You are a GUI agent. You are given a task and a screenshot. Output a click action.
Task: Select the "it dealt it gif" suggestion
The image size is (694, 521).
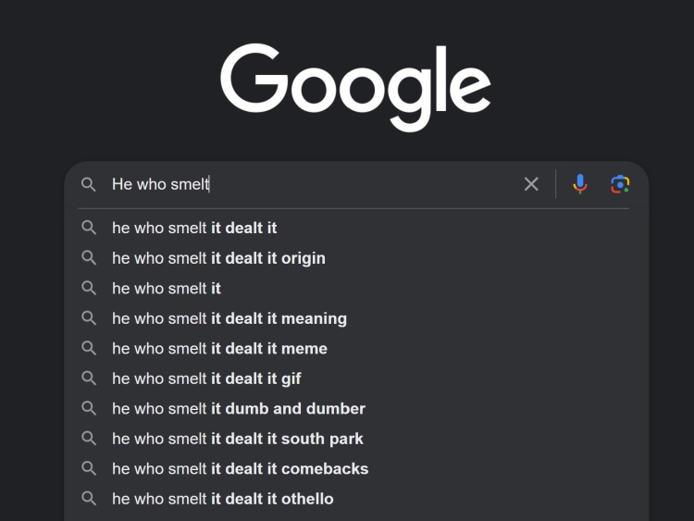206,378
